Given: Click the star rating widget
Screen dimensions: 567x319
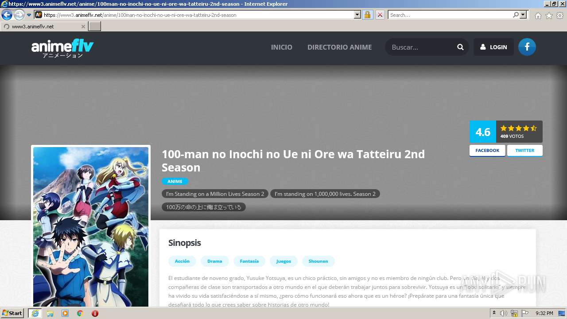Looking at the screenshot, I should (x=518, y=128).
